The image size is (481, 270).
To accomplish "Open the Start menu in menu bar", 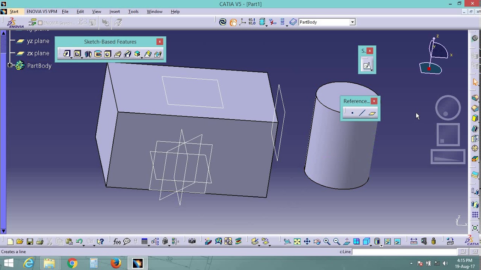I will [x=14, y=12].
